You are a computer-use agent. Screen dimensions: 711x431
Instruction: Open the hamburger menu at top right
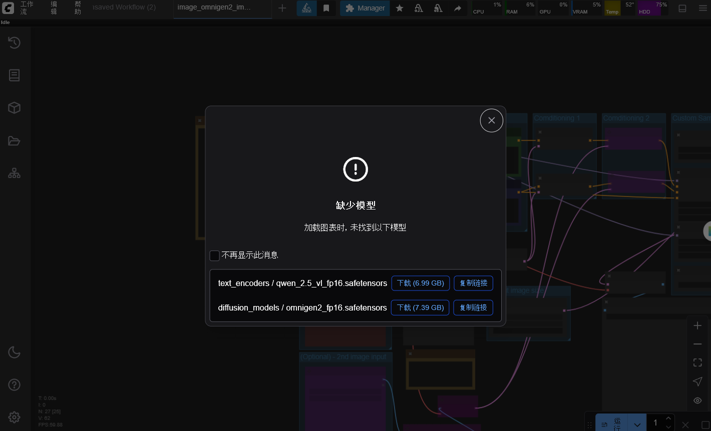[x=703, y=8]
